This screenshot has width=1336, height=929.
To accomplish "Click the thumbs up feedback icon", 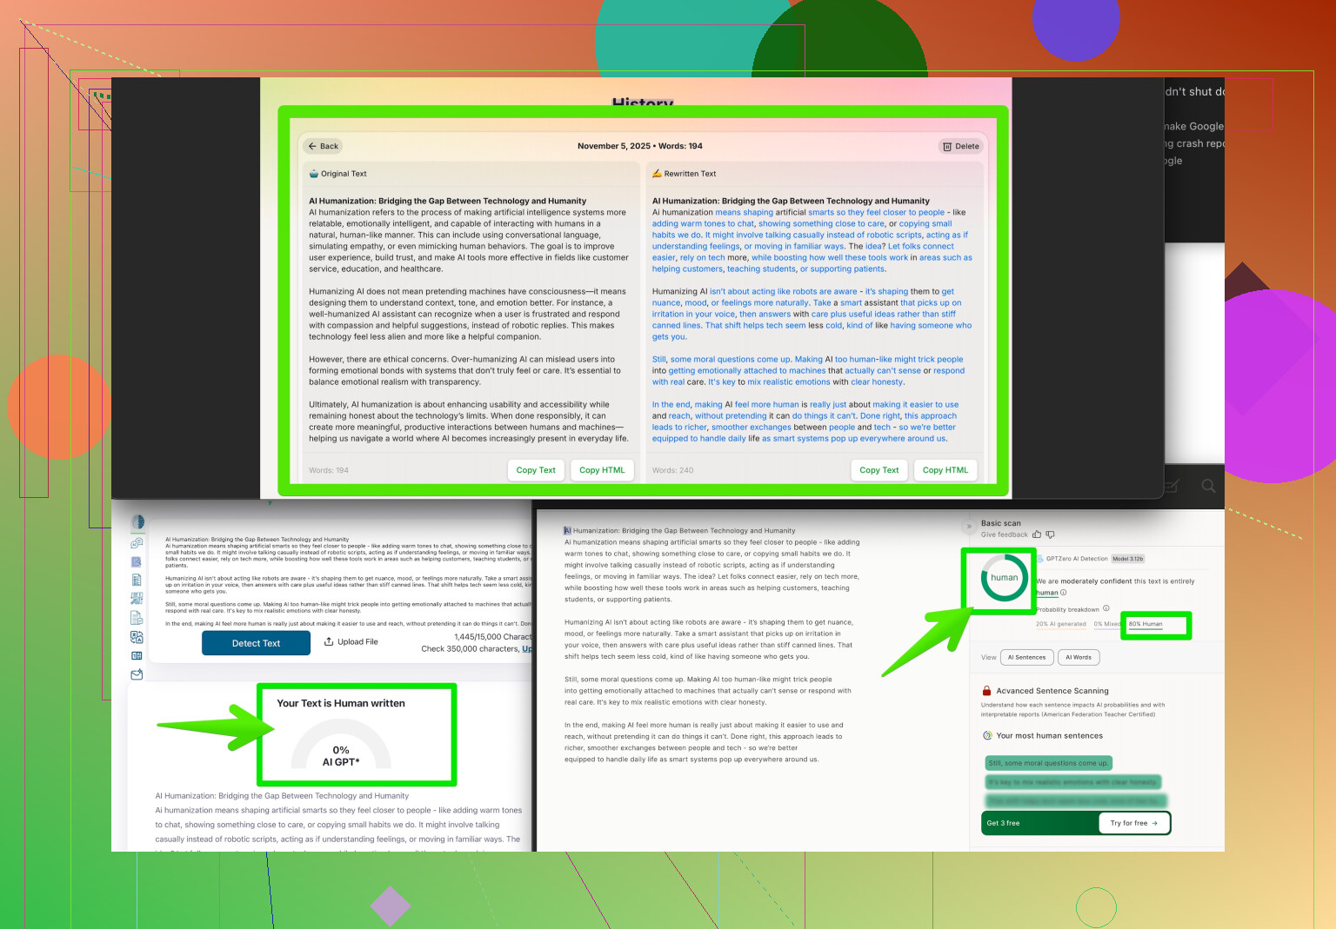I will (x=1037, y=535).
